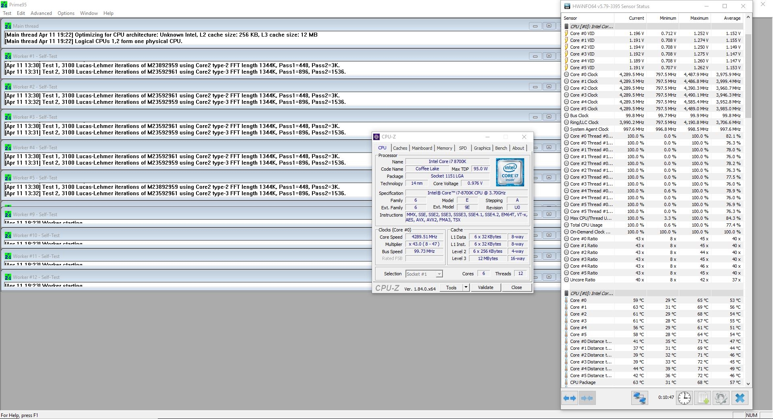Click the Core #0 Clock circle icon
773x419 pixels.
coord(566,74)
